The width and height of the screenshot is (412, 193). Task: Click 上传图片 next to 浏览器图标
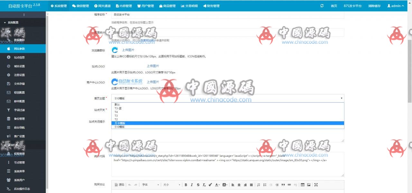tap(128, 50)
